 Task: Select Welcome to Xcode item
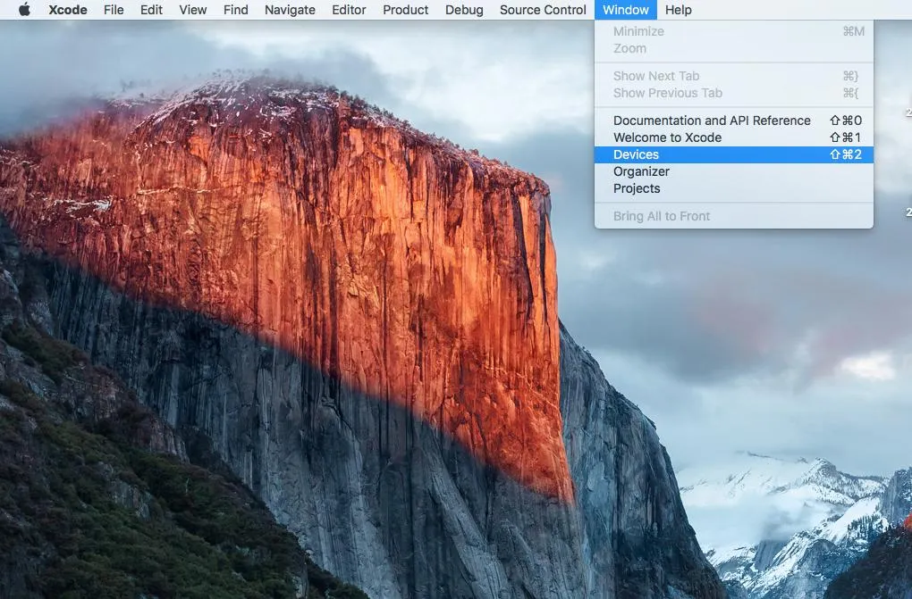[x=733, y=137]
